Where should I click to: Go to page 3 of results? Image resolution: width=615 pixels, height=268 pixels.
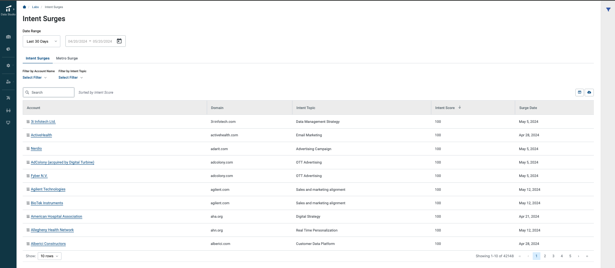(x=553, y=256)
